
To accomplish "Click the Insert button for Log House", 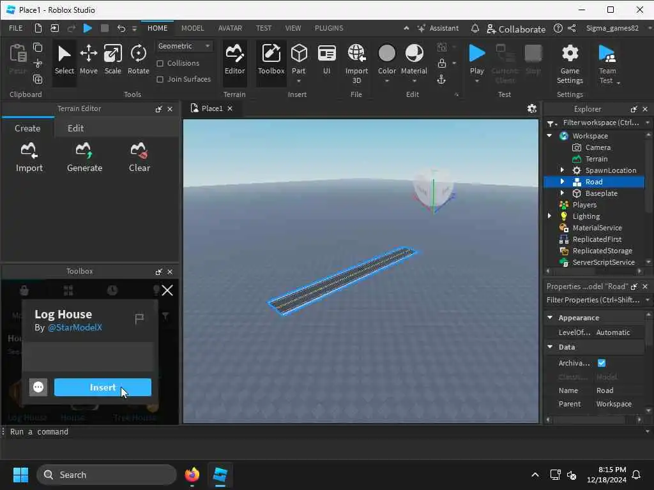I will [103, 387].
